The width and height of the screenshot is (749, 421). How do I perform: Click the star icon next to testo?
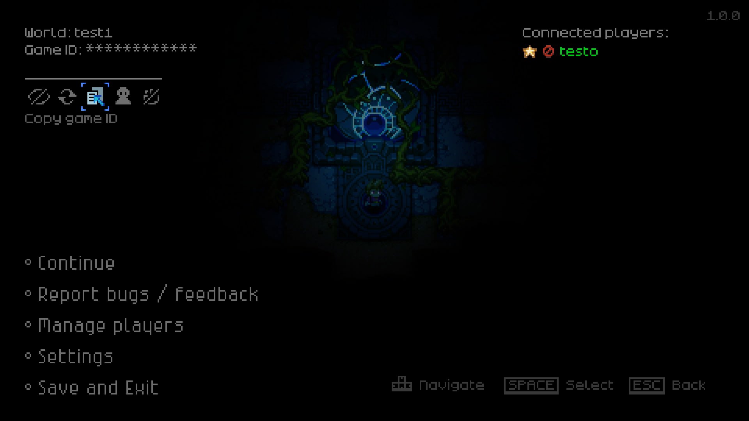click(529, 51)
